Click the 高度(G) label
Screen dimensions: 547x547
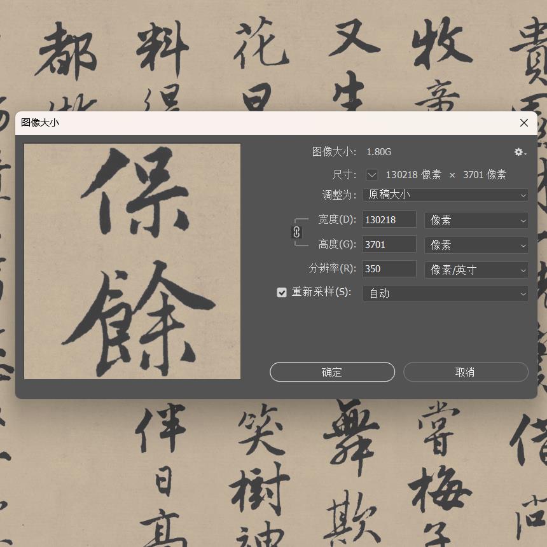[337, 244]
